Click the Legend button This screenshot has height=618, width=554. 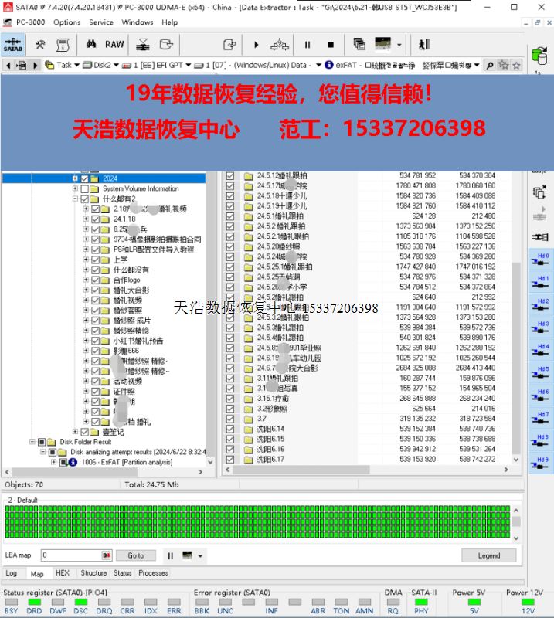tap(488, 555)
